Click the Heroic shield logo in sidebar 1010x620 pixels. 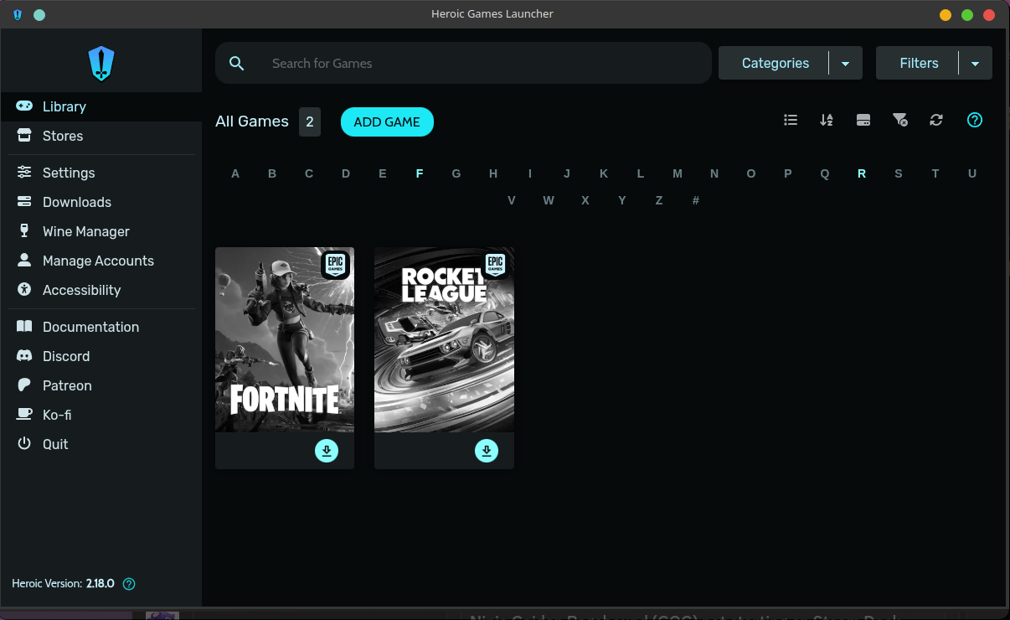click(x=101, y=64)
